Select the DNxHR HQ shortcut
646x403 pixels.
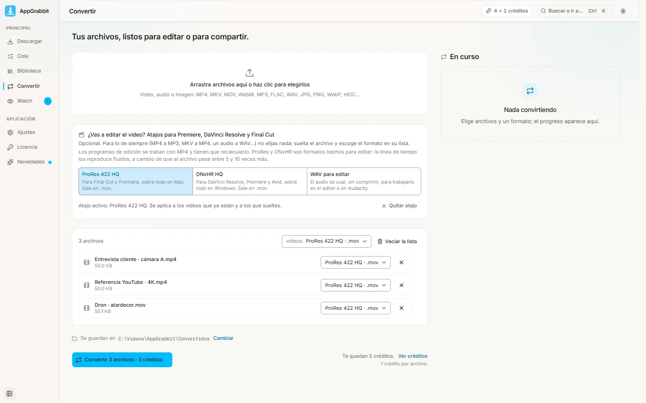(249, 181)
